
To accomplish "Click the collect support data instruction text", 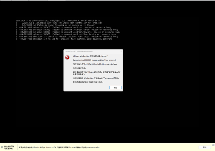I will pyautogui.click(x=96, y=73).
